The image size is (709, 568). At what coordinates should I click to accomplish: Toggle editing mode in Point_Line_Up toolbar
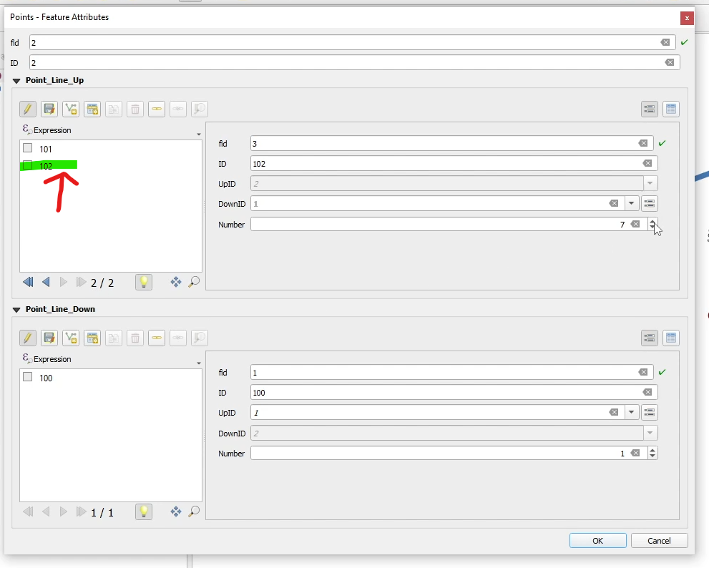[28, 109]
